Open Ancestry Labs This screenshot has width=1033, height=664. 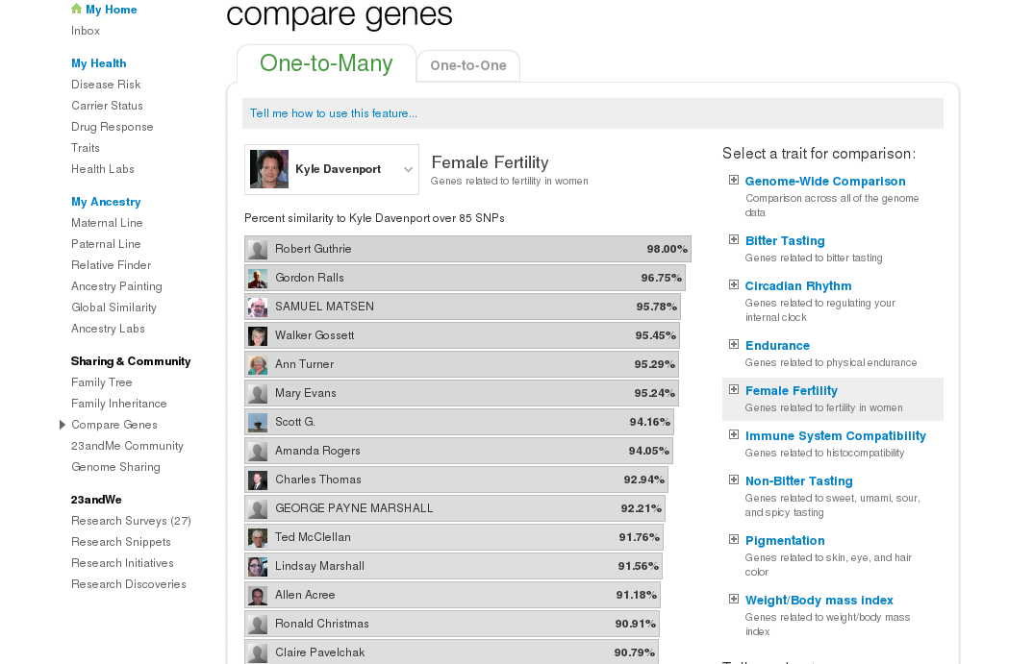click(x=108, y=328)
